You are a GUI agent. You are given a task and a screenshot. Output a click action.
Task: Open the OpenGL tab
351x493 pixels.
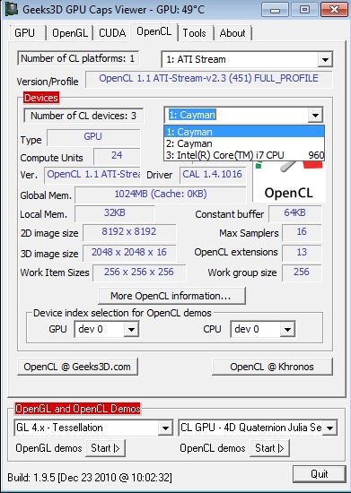pyautogui.click(x=70, y=33)
